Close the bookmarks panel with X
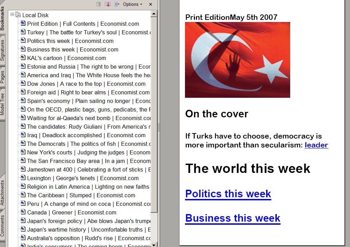 click(x=151, y=4)
